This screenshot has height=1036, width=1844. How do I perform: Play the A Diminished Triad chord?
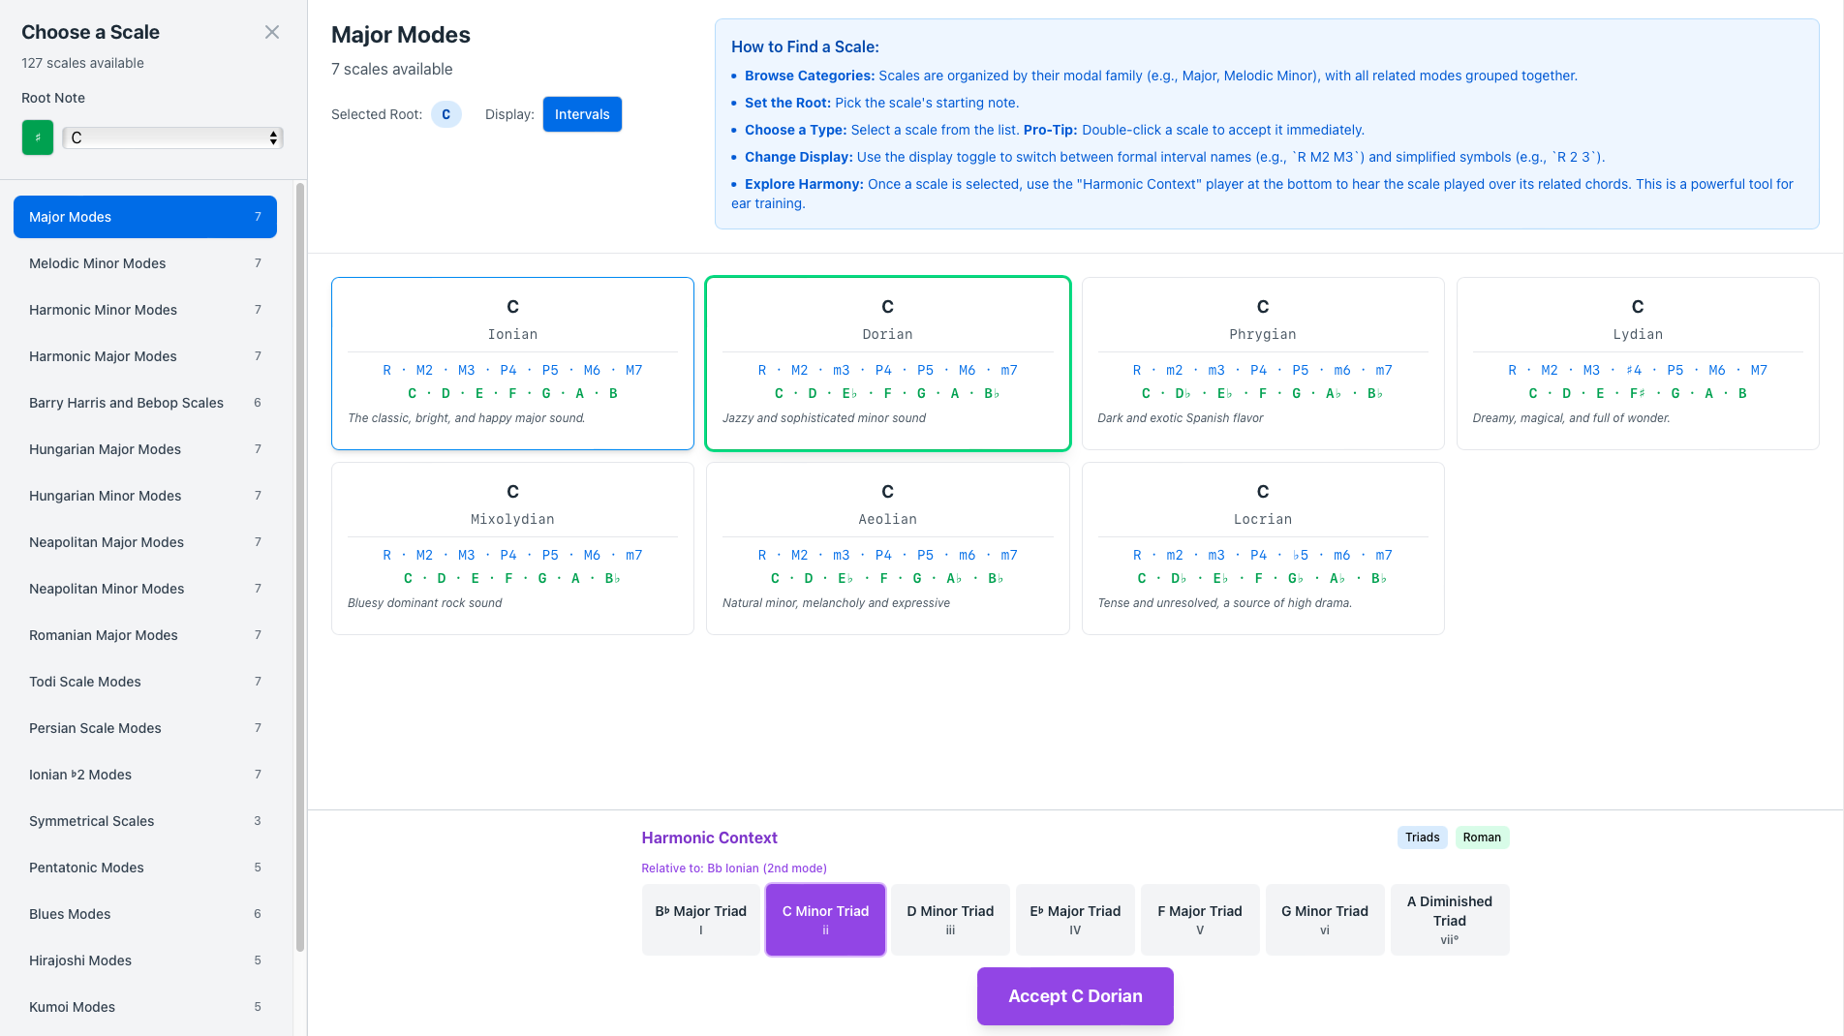[1449, 919]
